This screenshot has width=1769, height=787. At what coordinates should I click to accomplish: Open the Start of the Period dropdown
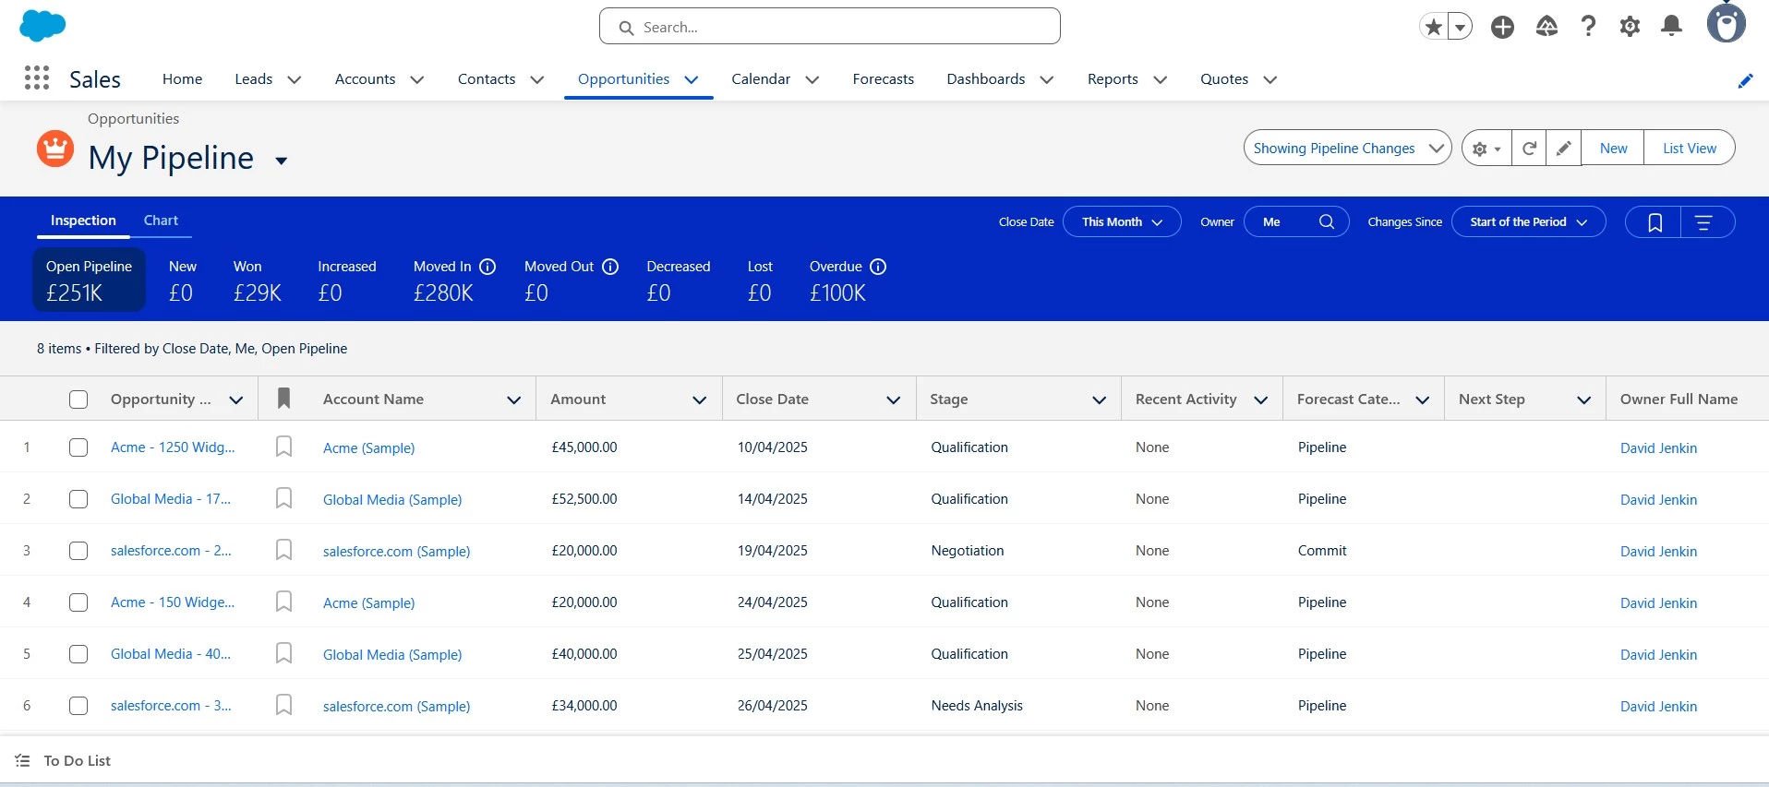(x=1528, y=221)
